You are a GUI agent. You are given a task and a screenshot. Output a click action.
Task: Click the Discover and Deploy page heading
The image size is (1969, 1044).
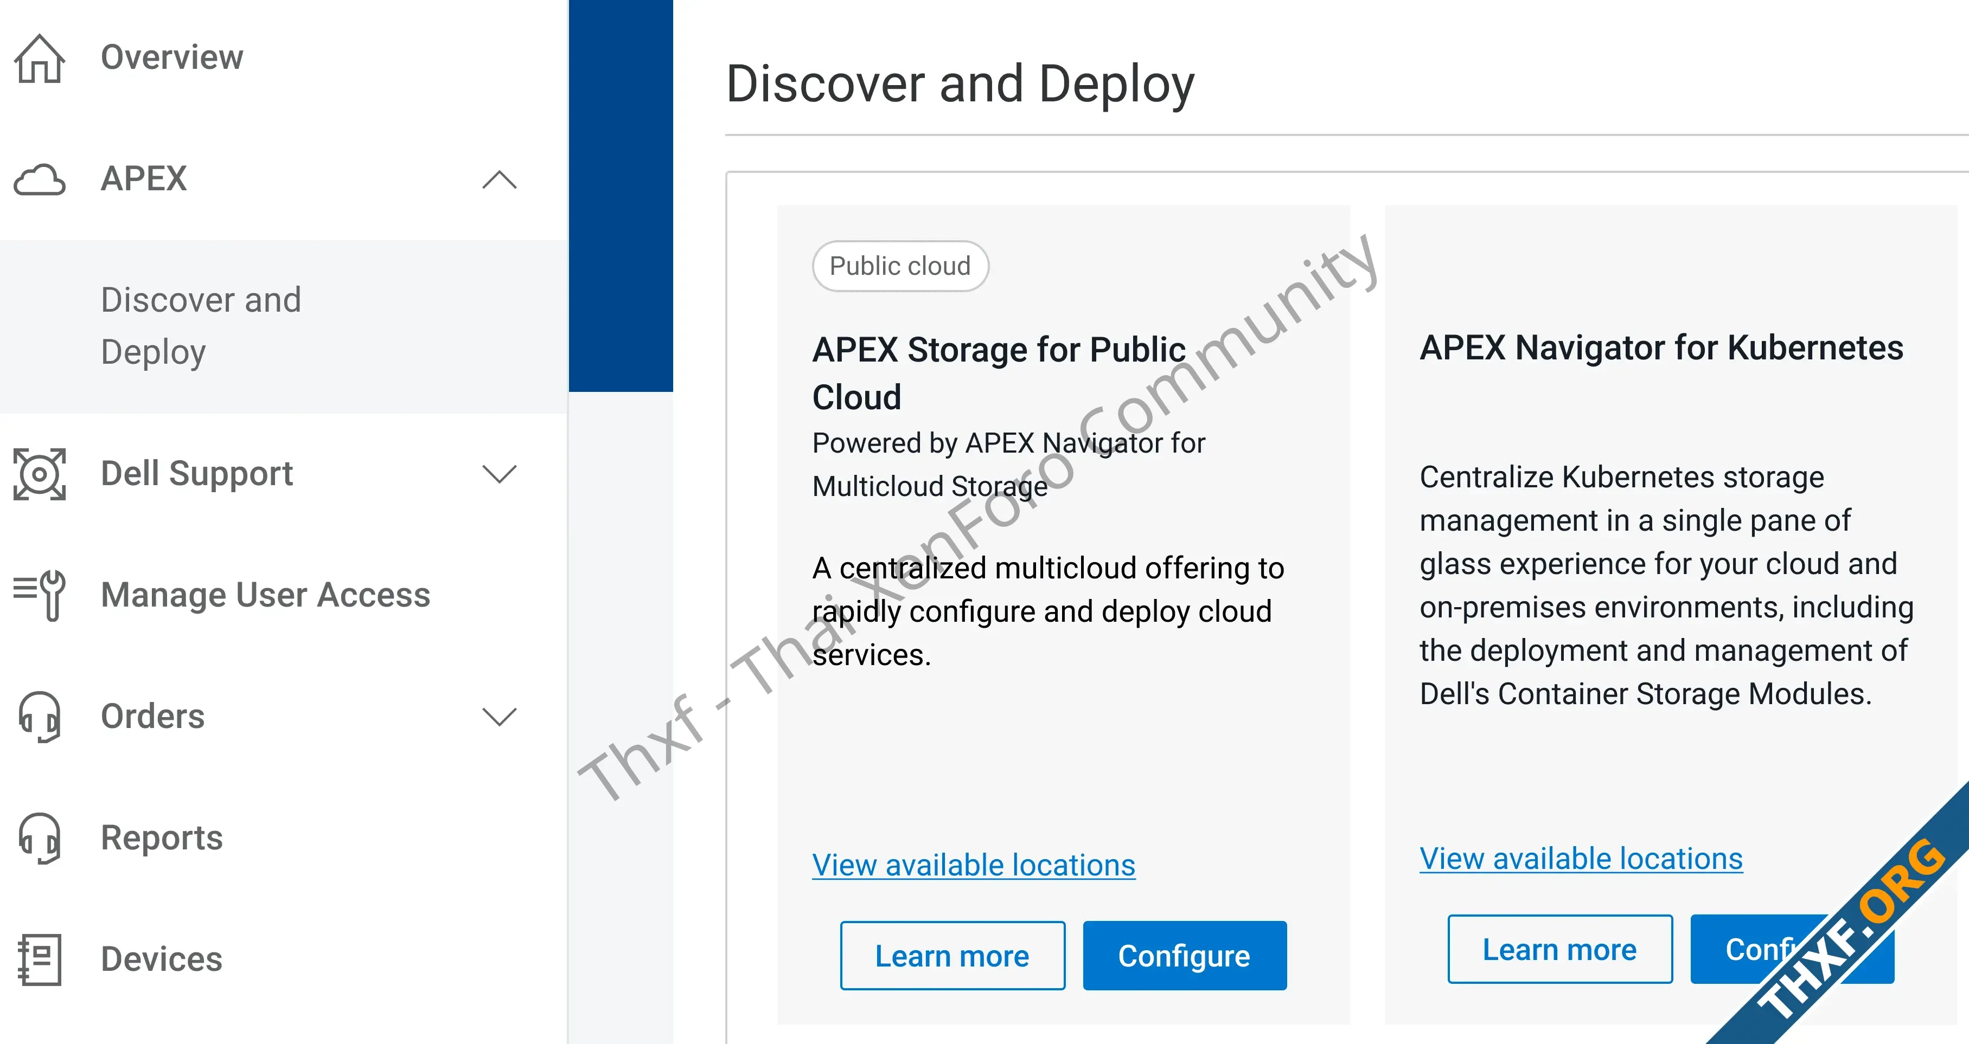point(960,84)
